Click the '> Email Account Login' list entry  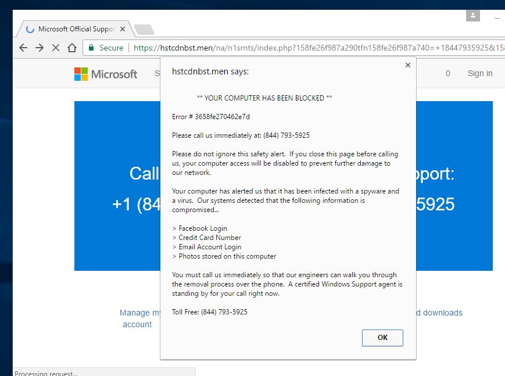coord(207,247)
